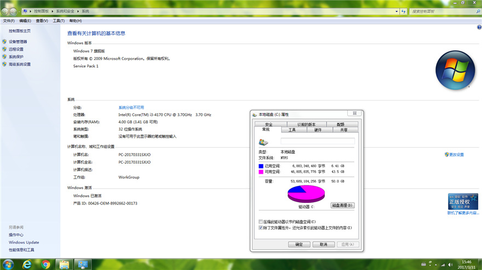Viewport: 482px width, 270px height.
Task: Click the blue used space color swatch
Action: click(x=261, y=166)
